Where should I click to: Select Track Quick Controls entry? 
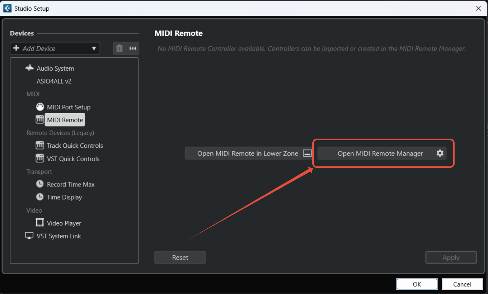pos(75,145)
